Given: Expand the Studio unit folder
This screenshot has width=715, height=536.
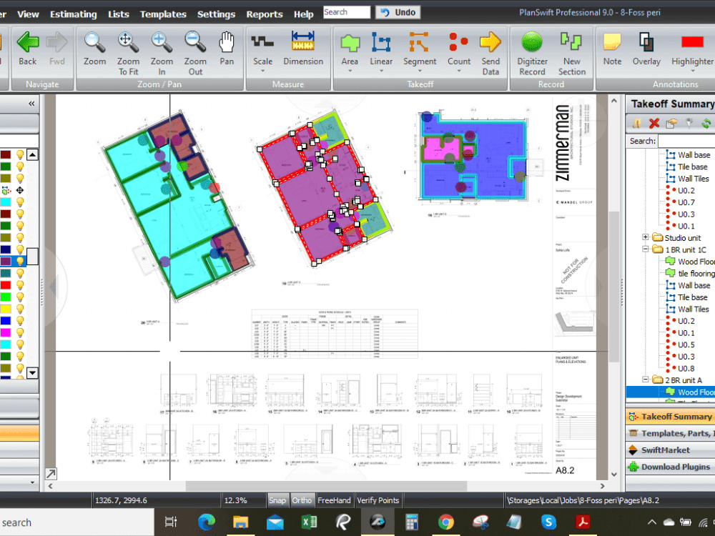Looking at the screenshot, I should [x=645, y=237].
